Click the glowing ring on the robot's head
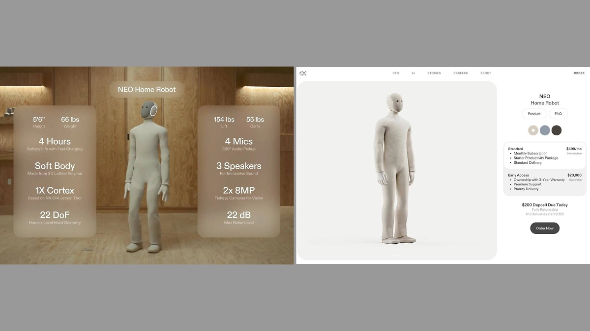The width and height of the screenshot is (590, 331). pos(153,111)
